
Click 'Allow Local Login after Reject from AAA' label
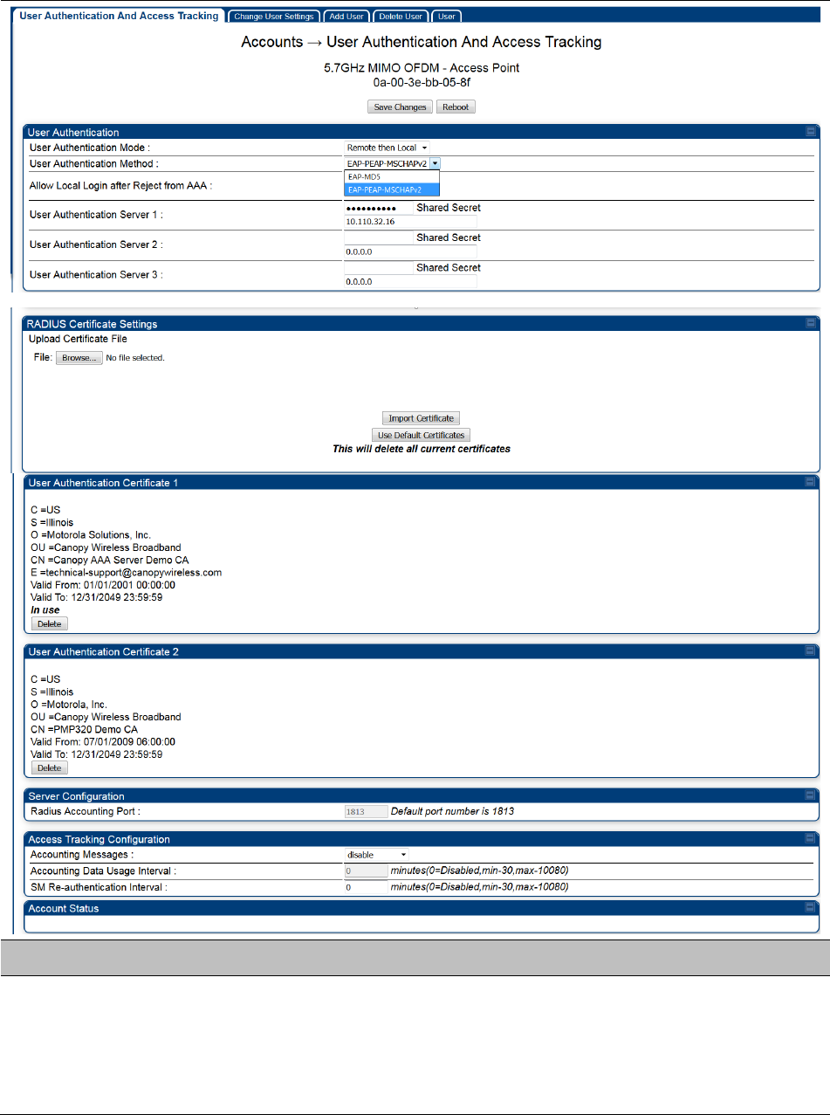click(x=121, y=185)
